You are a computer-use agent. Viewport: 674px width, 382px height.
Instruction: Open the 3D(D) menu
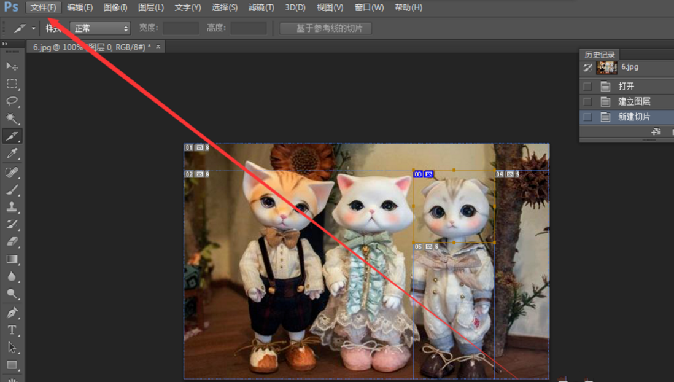[295, 7]
